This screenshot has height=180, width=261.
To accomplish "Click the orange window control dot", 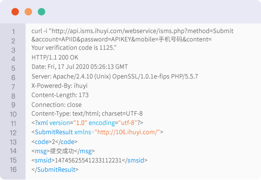I will [x=28, y=12].
